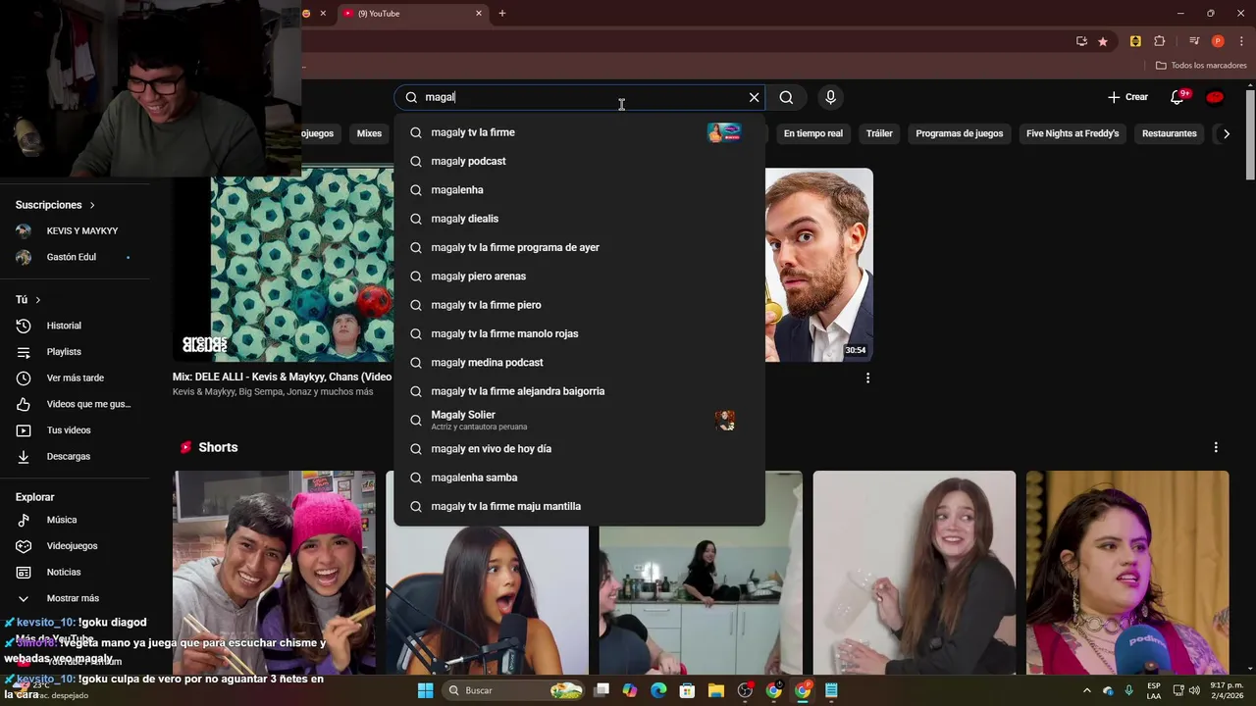The image size is (1256, 706).
Task: Select the 'Restaurantes' filter chip
Action: (1169, 133)
